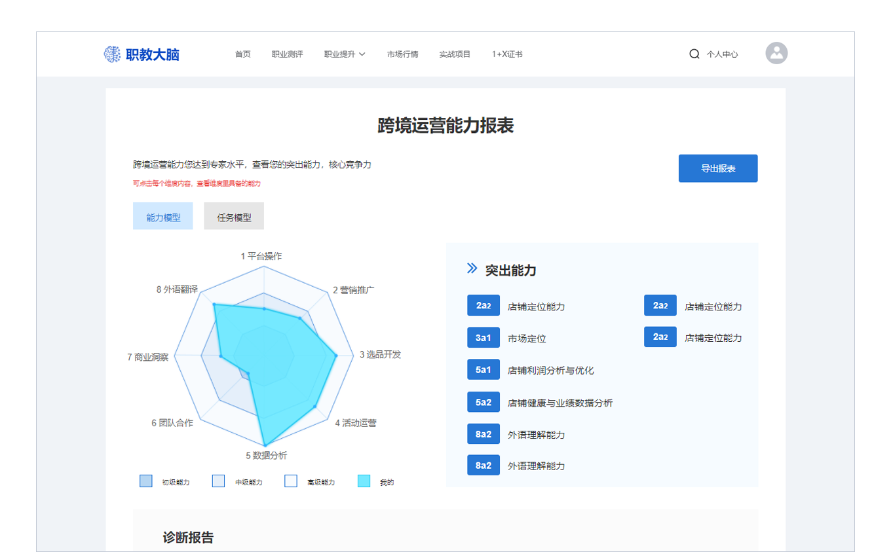Click the 5 数据分析 radar axis label
Image resolution: width=891 pixels, height=552 pixels.
(x=266, y=456)
